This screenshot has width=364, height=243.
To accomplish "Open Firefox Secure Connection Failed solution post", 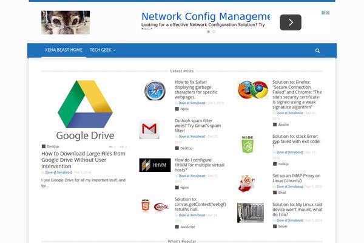I will click(x=297, y=94).
